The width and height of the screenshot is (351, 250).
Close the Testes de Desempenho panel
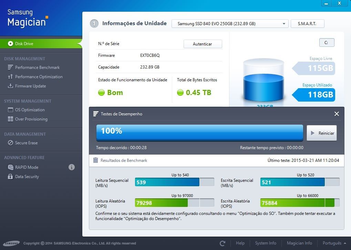[x=337, y=114]
